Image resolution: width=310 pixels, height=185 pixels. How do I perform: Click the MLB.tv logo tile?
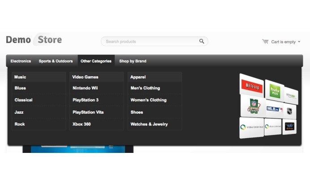pyautogui.click(x=275, y=109)
